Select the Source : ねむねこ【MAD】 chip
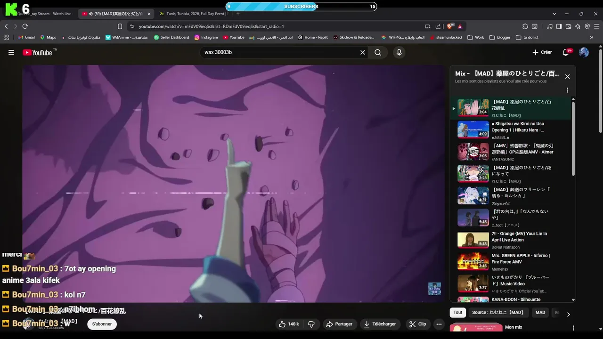 498,312
